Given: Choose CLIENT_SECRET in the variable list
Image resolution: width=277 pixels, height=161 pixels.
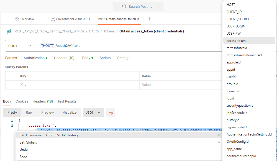Looking at the screenshot, I should coord(238,19).
